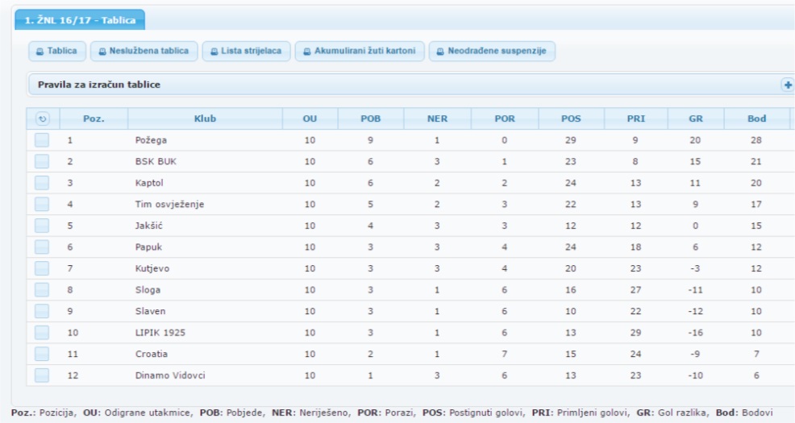This screenshot has width=795, height=423.
Task: Click the printer icon beside Lista strijelaca
Action: click(214, 52)
